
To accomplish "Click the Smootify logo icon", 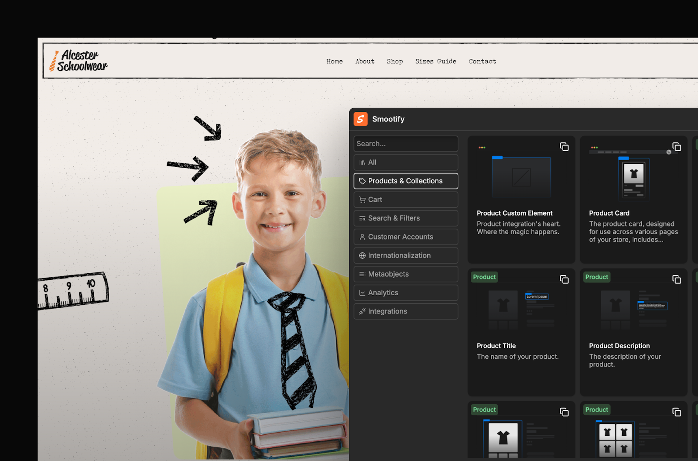I will [360, 119].
